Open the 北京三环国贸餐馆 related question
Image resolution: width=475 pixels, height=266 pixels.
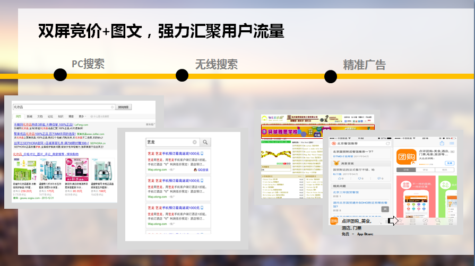pyautogui.click(x=346, y=192)
